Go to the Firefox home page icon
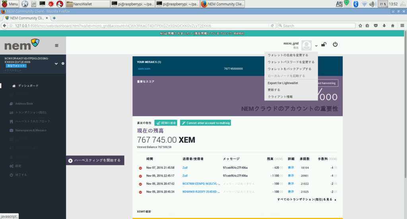The width and height of the screenshot is (407, 219). tap(393, 26)
